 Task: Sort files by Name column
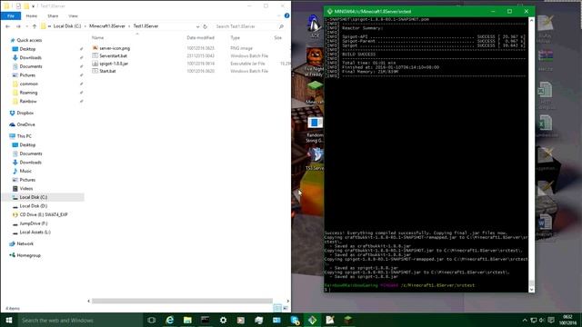98,38
